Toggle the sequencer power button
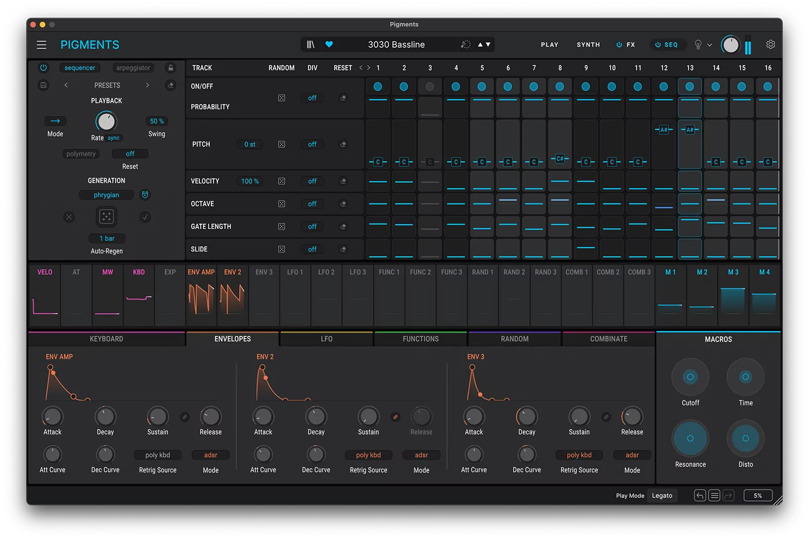The width and height of the screenshot is (809, 540). pos(43,67)
